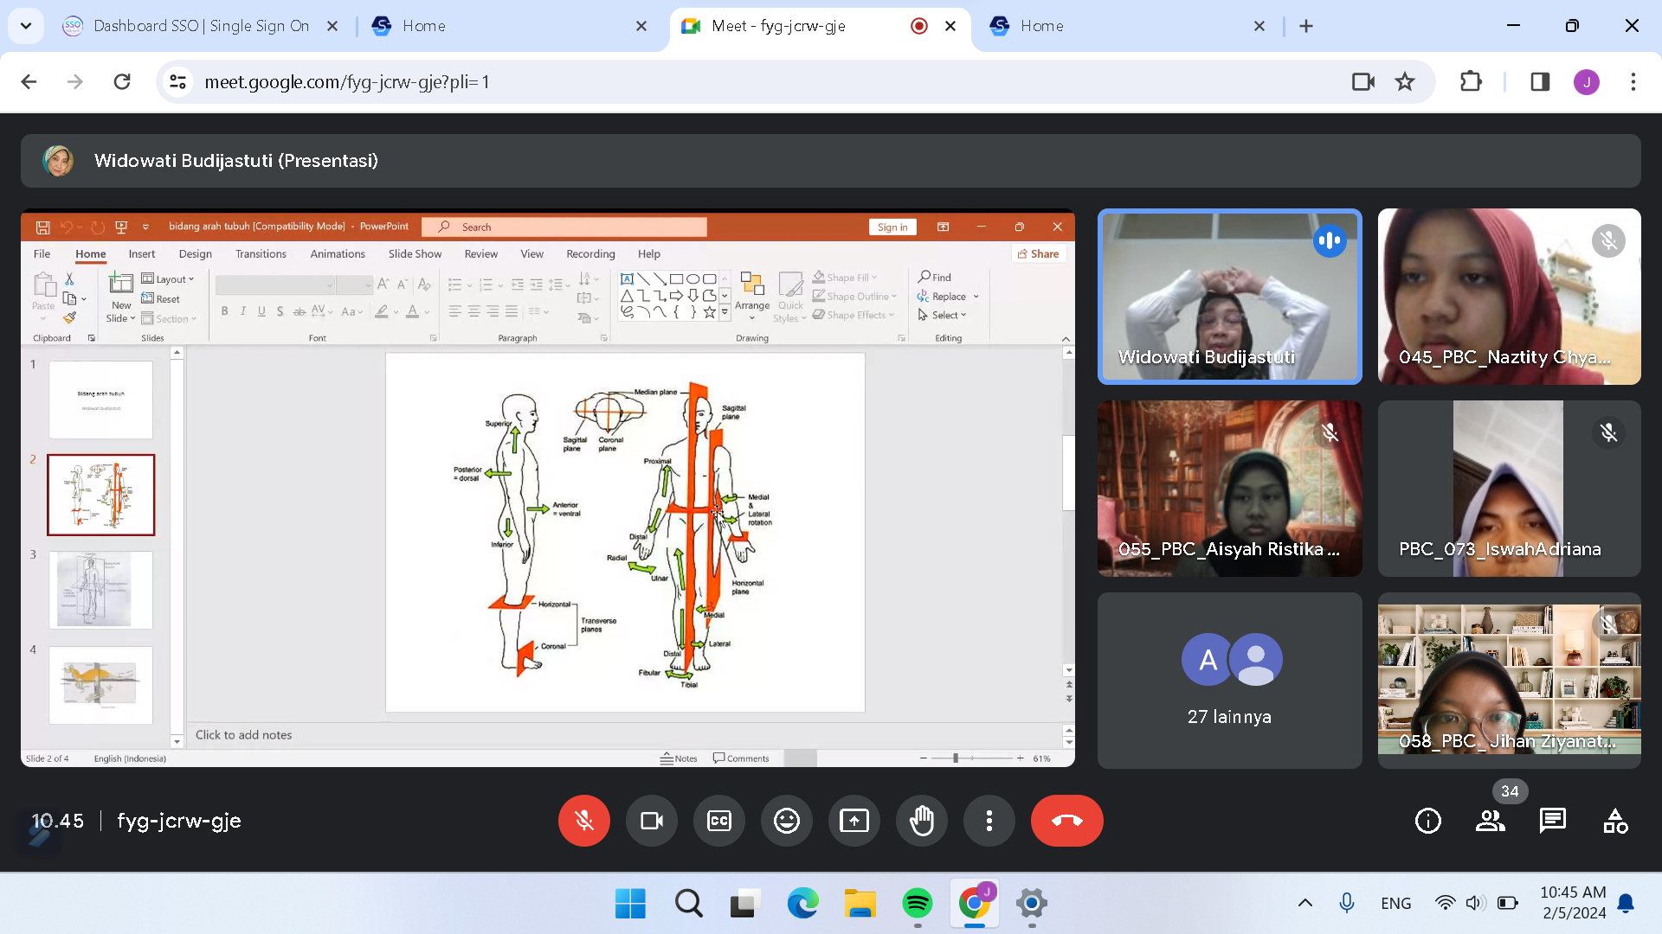Raise hand in the meeting
The height and width of the screenshot is (934, 1662).
(x=922, y=821)
